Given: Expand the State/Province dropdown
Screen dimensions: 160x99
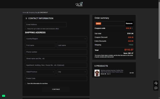Looking at the screenshot, I should (x=40, y=72).
